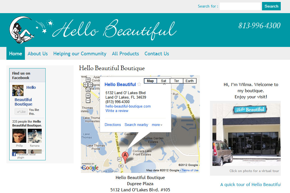Click Write a review link
Screen dimensions: 290x193
coord(117,111)
